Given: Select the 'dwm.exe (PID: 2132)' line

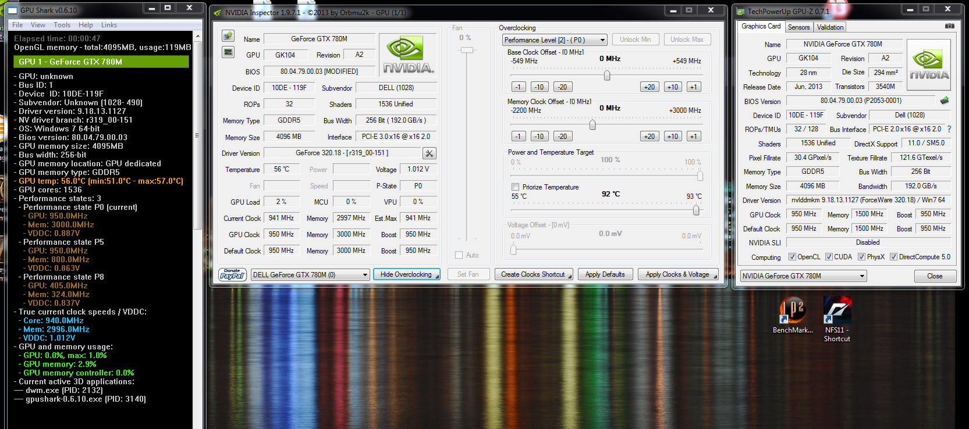Looking at the screenshot, I should coord(64,390).
